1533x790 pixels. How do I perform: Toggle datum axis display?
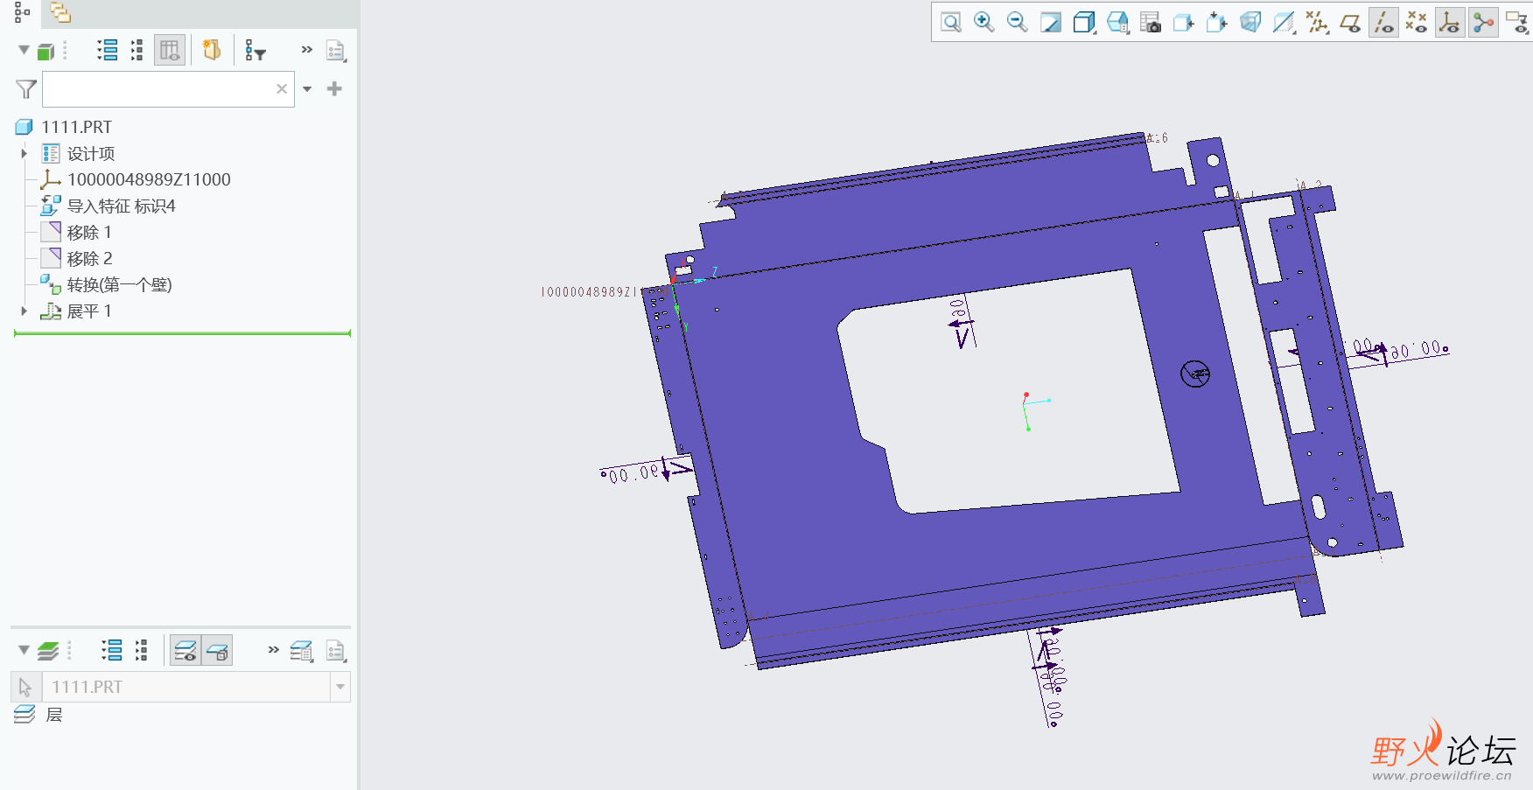1383,22
